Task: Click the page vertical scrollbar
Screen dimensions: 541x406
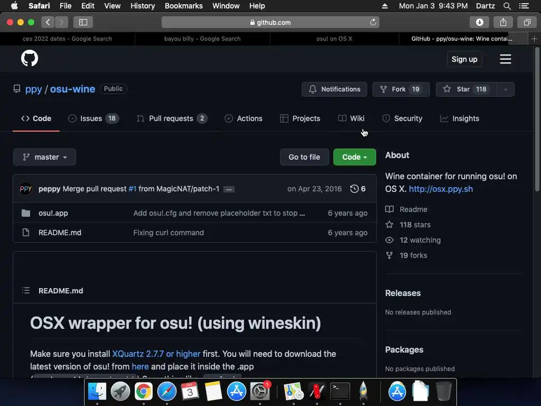Action: pyautogui.click(x=537, y=119)
